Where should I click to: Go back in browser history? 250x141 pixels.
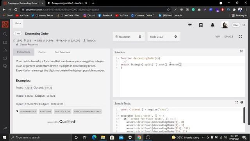point(4,9)
